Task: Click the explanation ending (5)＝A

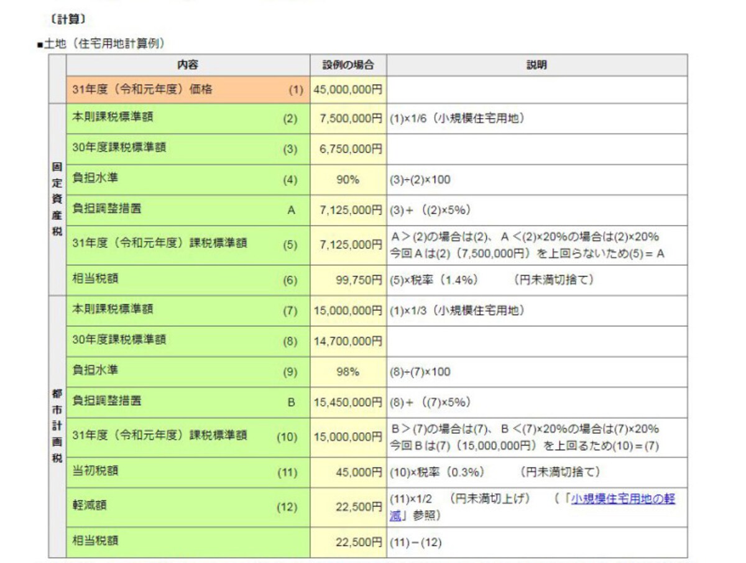Action: pos(527,245)
